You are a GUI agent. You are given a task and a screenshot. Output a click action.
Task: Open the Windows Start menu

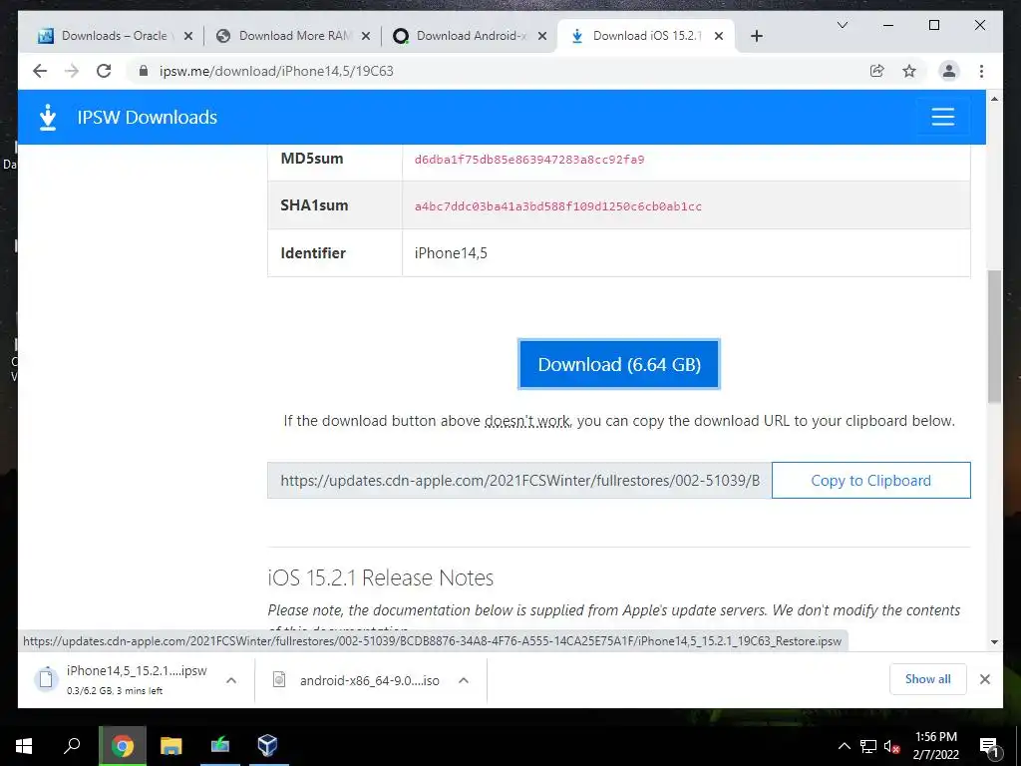point(24,746)
